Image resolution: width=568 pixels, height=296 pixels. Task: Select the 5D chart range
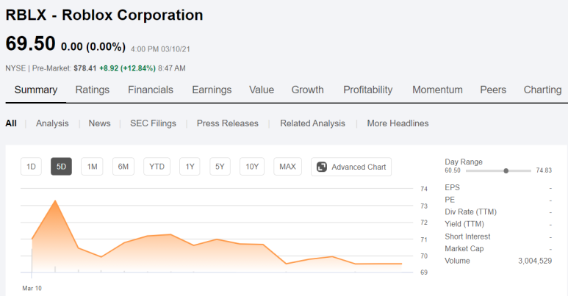(x=61, y=167)
